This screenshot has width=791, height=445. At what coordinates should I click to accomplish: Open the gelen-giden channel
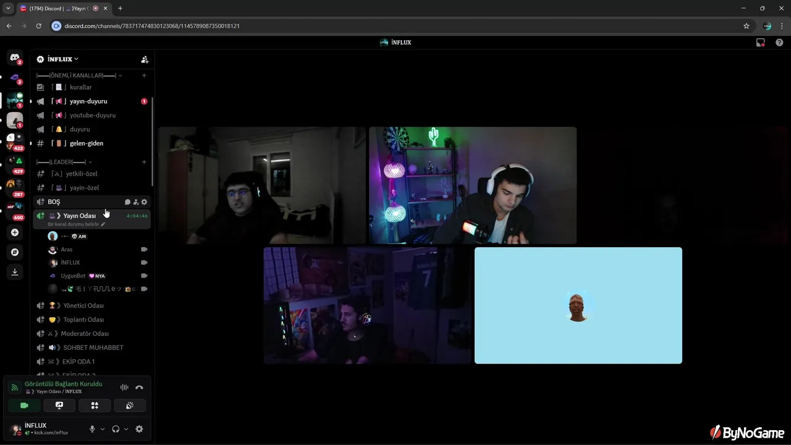point(91,143)
